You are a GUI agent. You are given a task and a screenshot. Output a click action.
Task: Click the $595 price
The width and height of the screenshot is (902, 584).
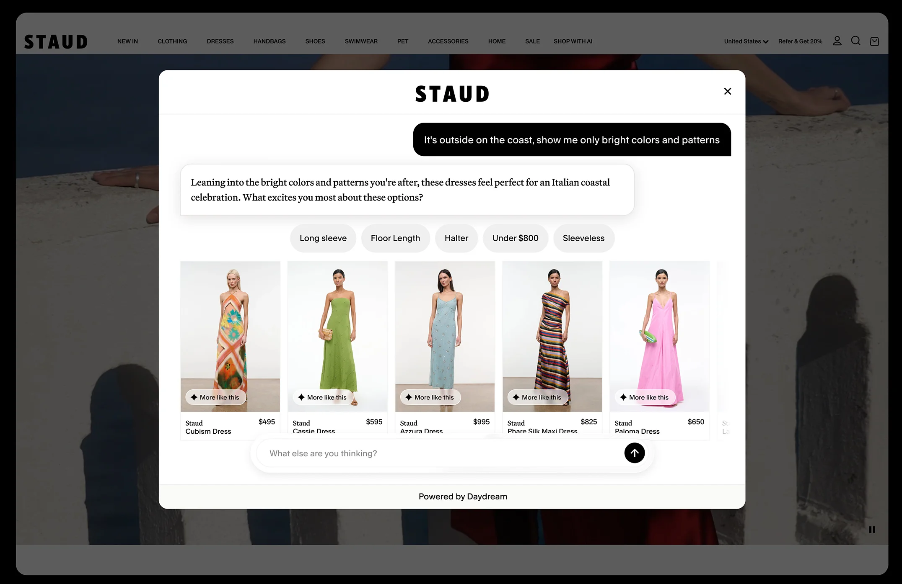point(374,422)
